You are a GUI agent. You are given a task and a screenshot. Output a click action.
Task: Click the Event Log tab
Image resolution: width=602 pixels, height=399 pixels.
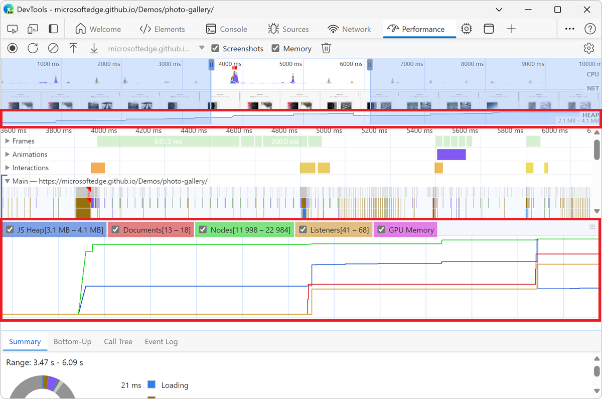coord(161,341)
